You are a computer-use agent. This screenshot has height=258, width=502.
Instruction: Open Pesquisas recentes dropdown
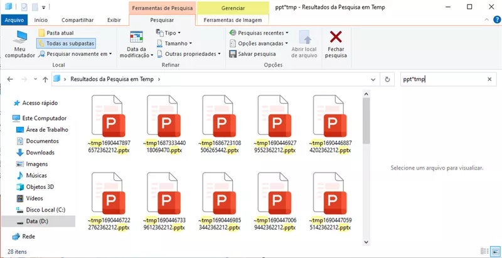click(x=259, y=33)
